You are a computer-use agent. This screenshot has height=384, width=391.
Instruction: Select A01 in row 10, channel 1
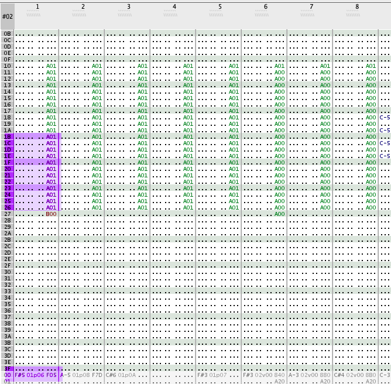(51, 66)
